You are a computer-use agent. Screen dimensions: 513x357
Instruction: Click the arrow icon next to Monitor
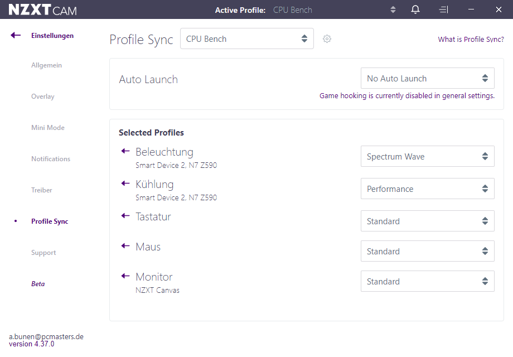point(125,276)
